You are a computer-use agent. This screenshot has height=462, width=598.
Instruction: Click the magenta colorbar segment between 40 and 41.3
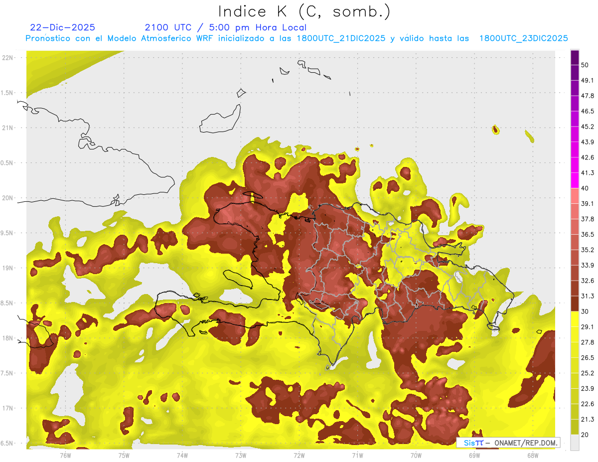click(x=575, y=180)
